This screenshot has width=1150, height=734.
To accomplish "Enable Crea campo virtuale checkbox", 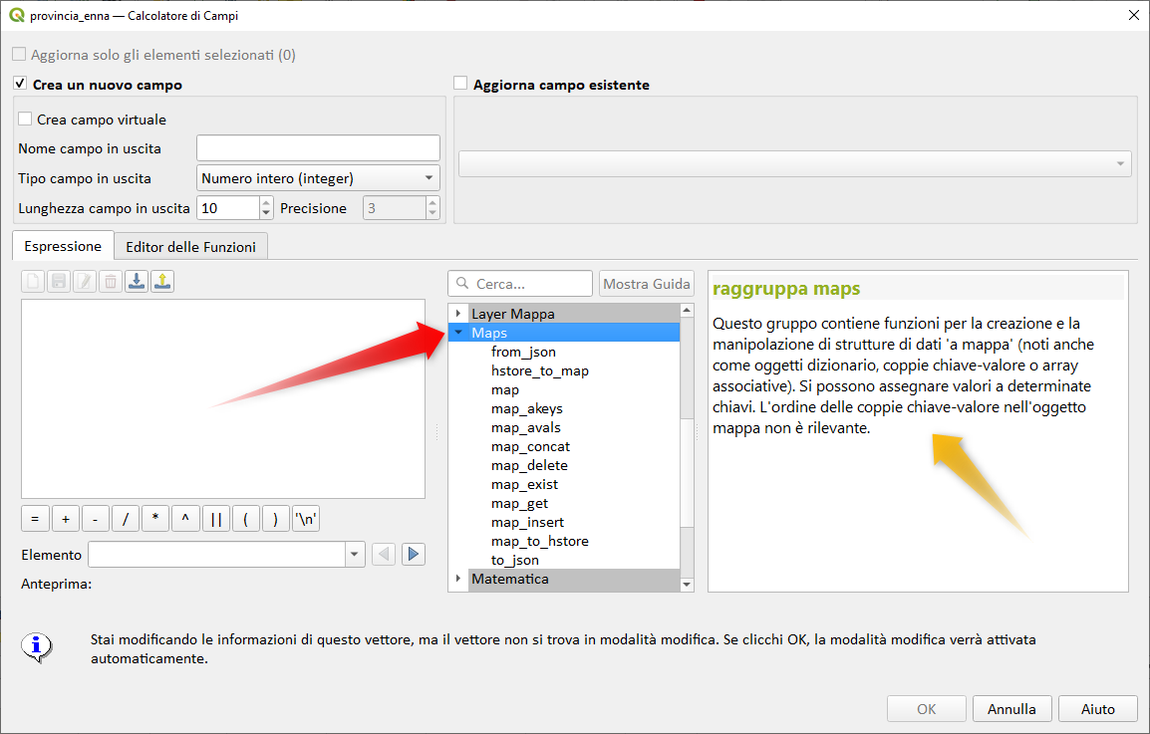I will (26, 120).
